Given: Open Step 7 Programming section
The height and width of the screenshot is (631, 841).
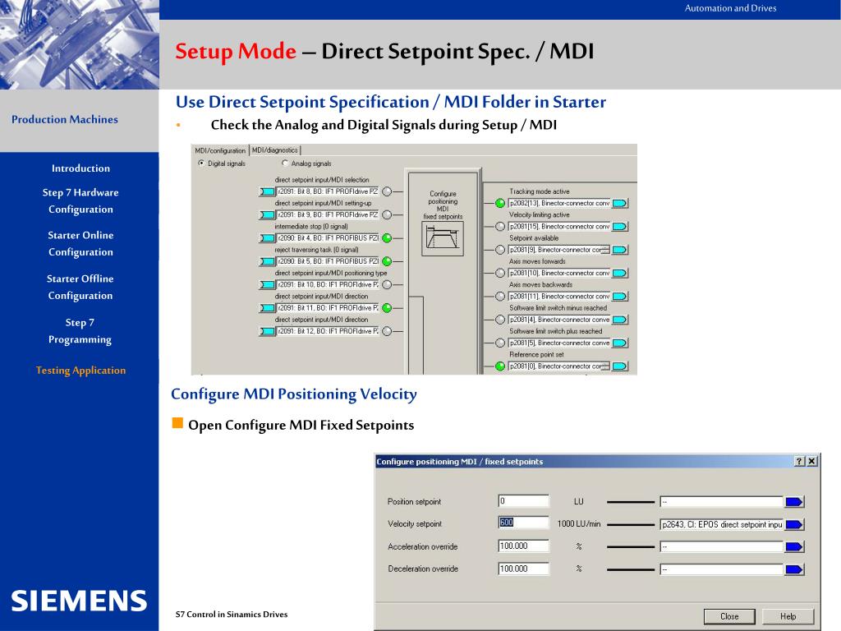Looking at the screenshot, I should click(80, 331).
